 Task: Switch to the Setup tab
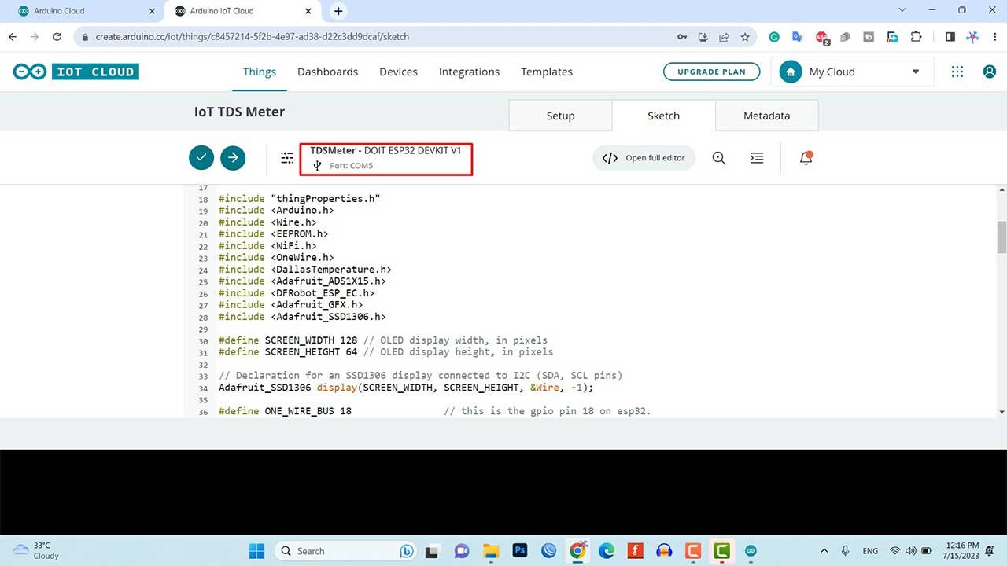coord(560,115)
